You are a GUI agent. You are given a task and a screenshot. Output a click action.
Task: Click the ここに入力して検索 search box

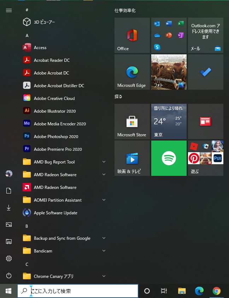coord(78,291)
